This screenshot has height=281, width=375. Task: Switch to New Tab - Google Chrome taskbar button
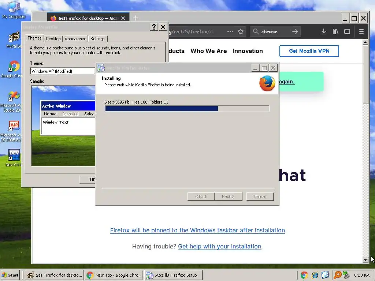114,275
